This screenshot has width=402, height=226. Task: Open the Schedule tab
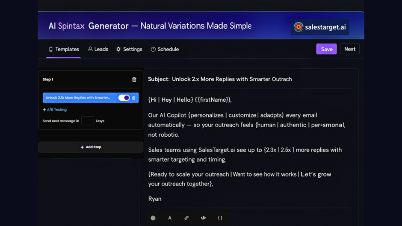coord(165,49)
